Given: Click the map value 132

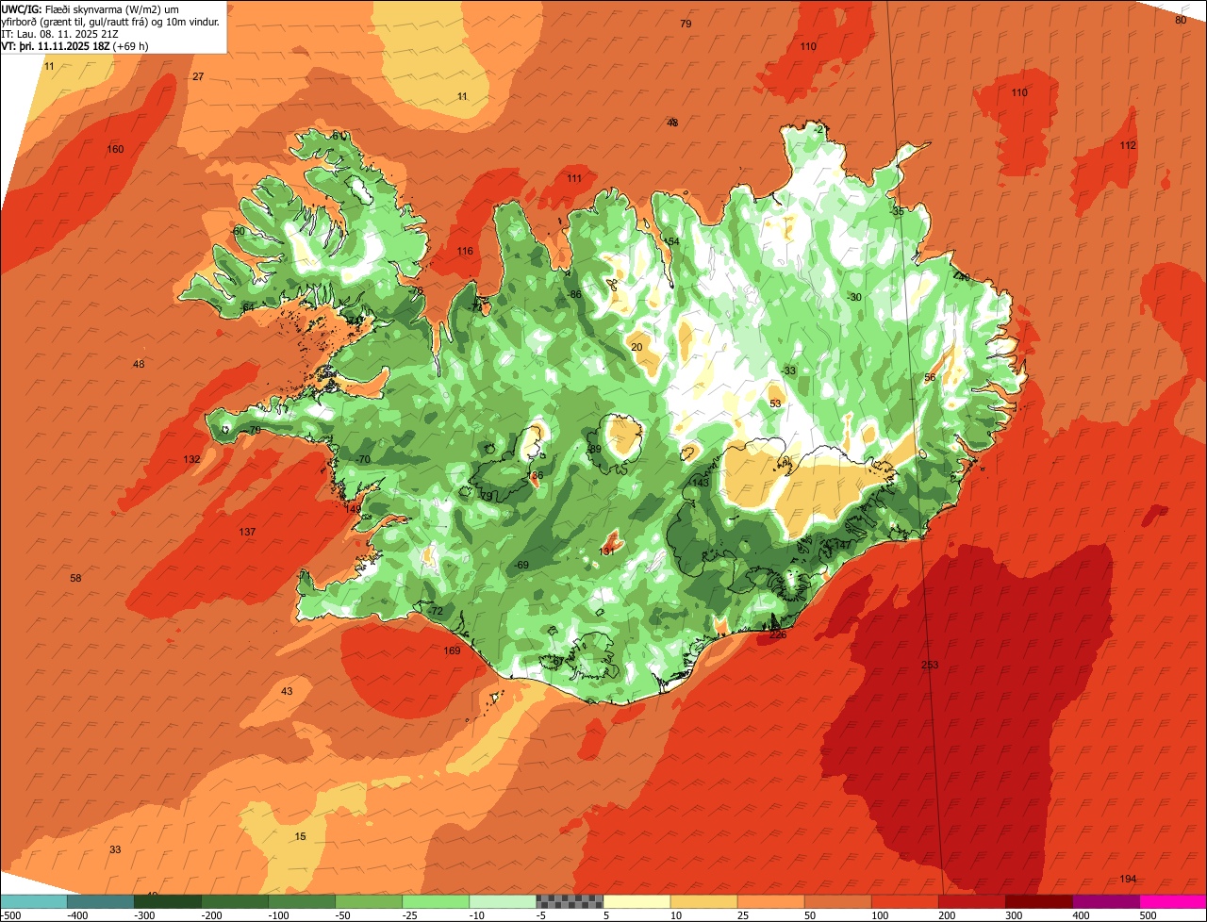Looking at the screenshot, I should coord(191,460).
